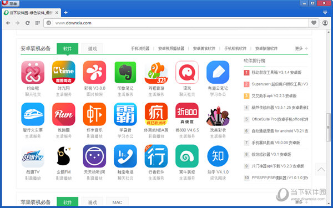This screenshot has width=333, height=208.
Task: Click the back-to-top arrow button
Action: (321, 169)
